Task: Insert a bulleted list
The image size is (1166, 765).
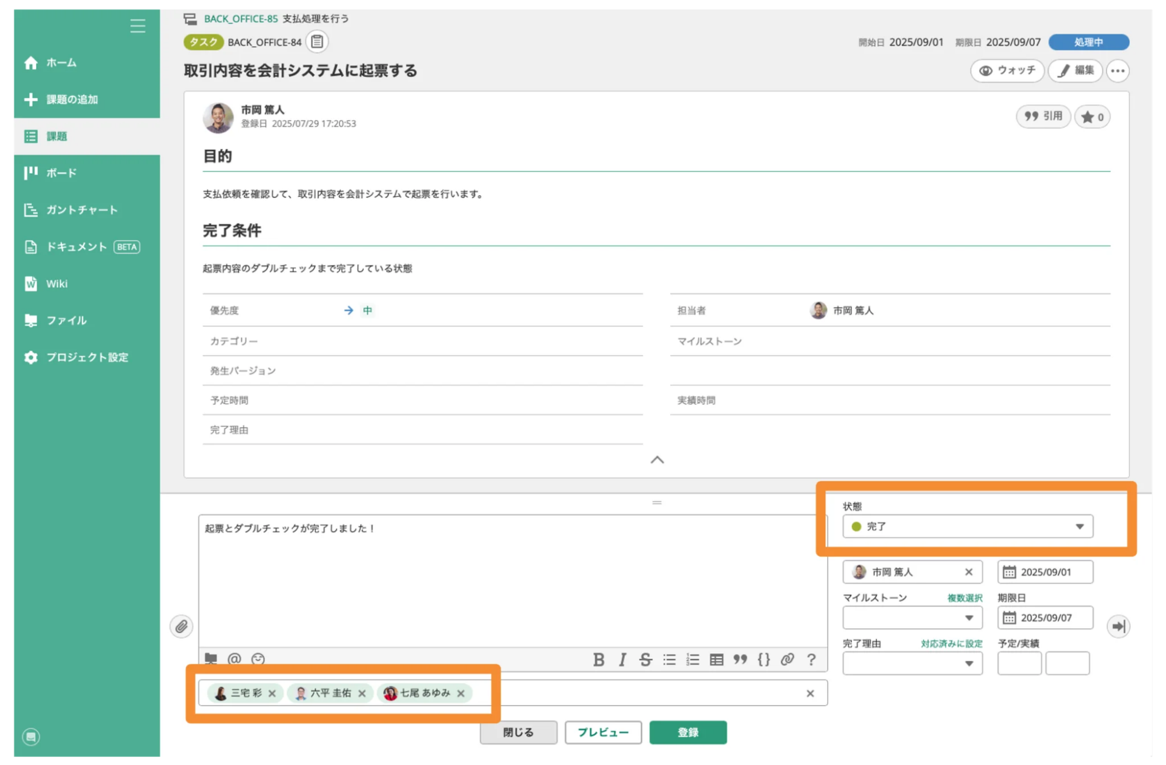Action: 669,660
